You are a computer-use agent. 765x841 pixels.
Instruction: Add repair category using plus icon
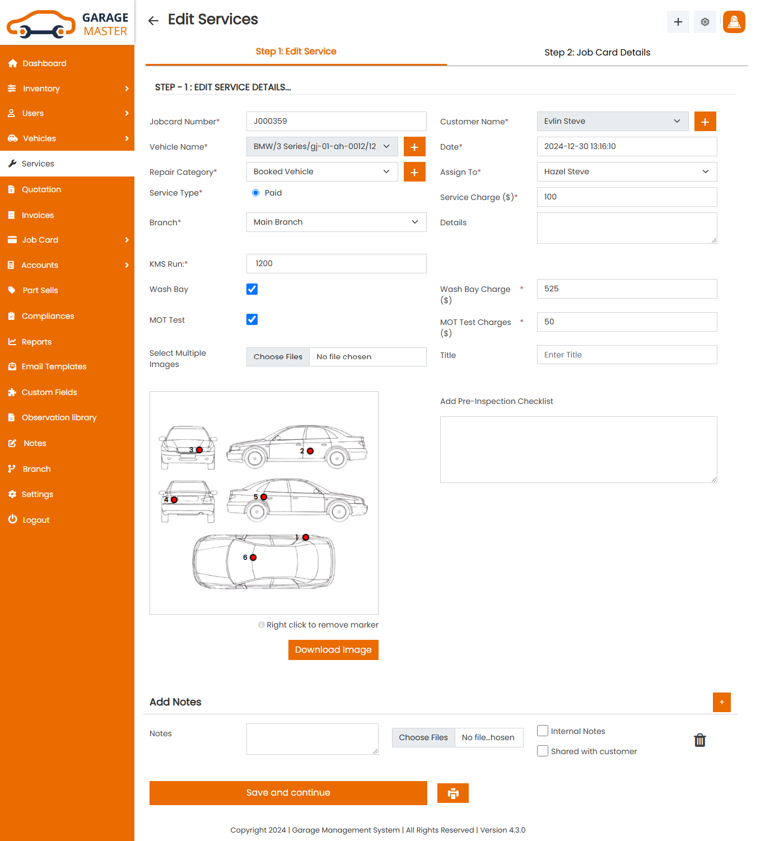click(x=414, y=172)
